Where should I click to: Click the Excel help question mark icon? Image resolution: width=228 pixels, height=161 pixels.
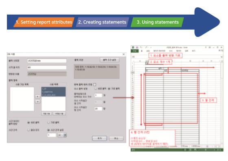pos(206,47)
